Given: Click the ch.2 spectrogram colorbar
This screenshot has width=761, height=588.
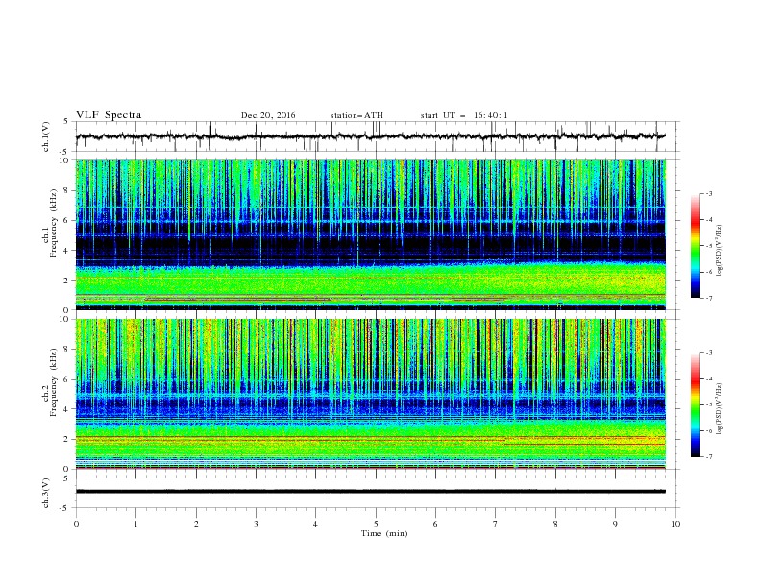Looking at the screenshot, I should 695,404.
